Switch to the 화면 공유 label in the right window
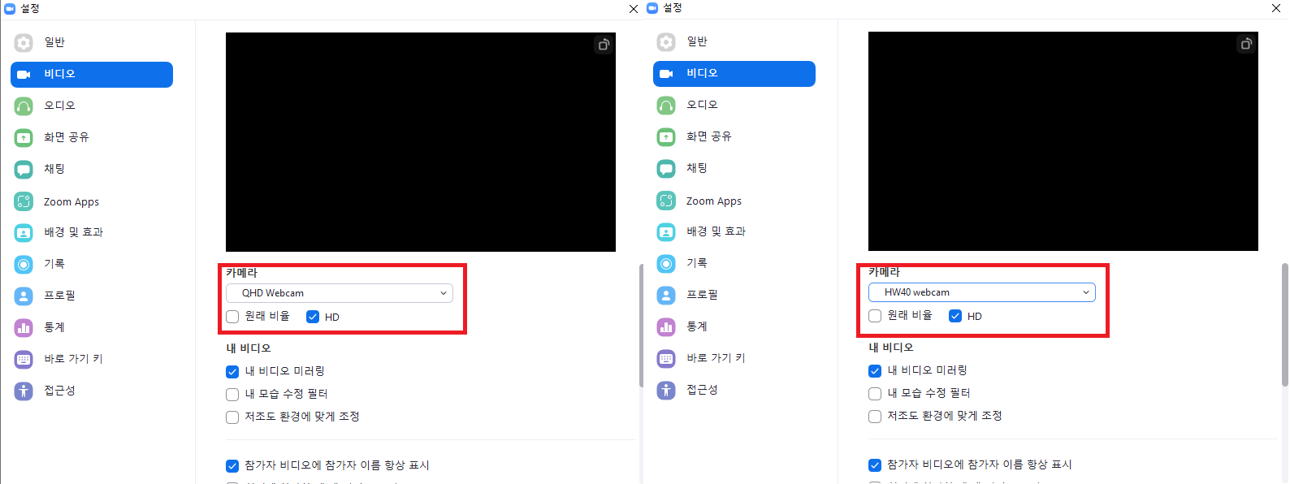Screen dimensions: 1290x484 coord(709,136)
